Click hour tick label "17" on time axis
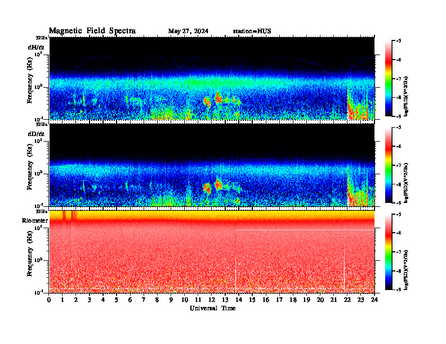Image resolution: width=446 pixels, height=344 pixels. [x=279, y=300]
